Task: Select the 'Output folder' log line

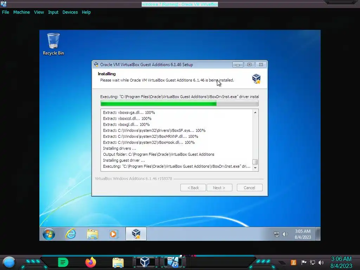Action: (x=159, y=154)
